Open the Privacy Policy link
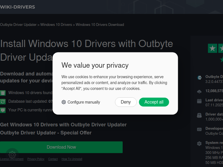 click(x=36, y=159)
